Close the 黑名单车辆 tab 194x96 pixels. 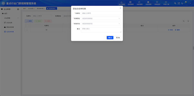(44, 9)
